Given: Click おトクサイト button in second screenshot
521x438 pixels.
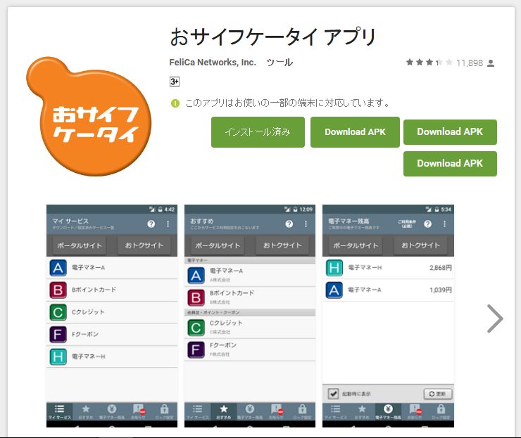Looking at the screenshot, I should point(282,245).
